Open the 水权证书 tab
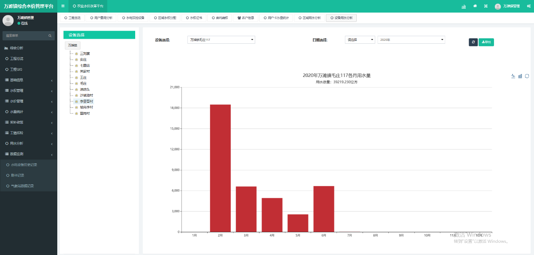 pos(194,18)
